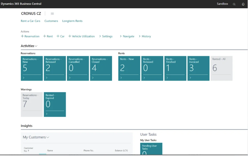Click the Warnings group label
This screenshot has width=248, height=156.
click(26, 89)
